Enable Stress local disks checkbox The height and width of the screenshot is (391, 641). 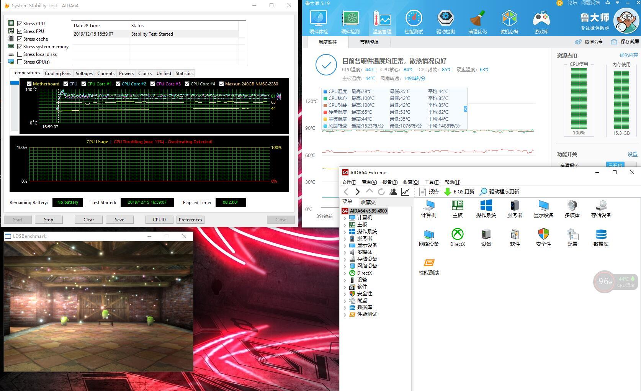(x=20, y=54)
